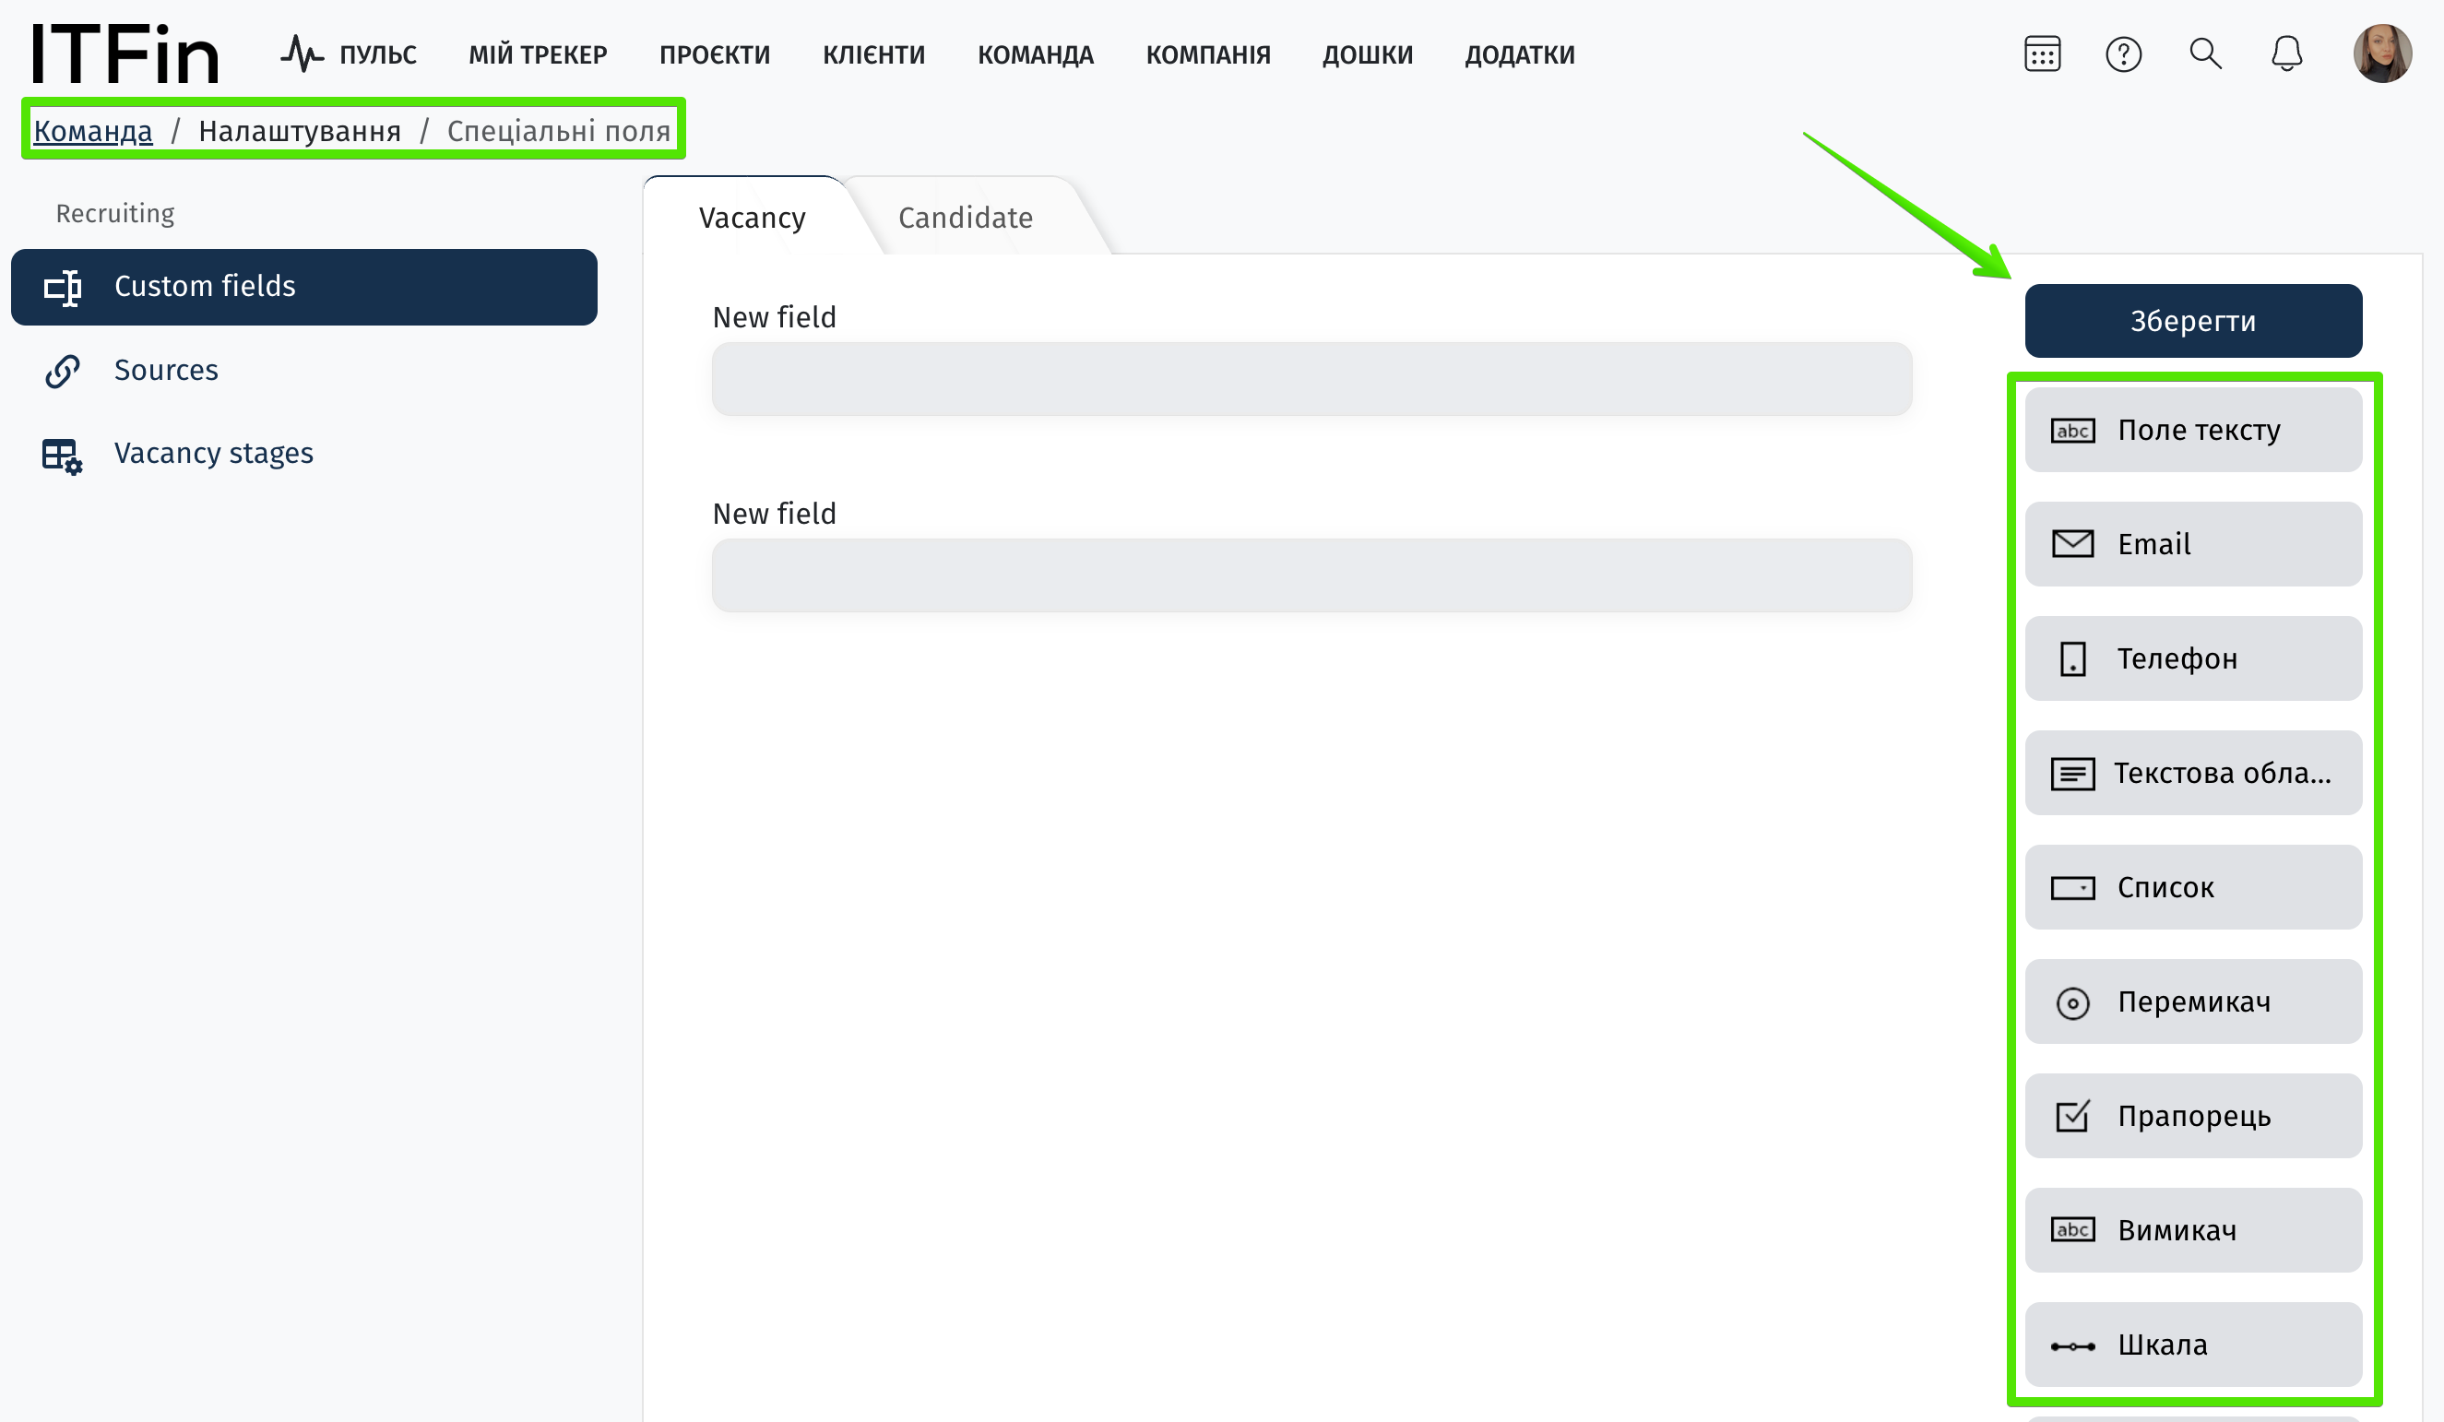Click the second New field input
This screenshot has height=1422, width=2444.
point(1311,575)
